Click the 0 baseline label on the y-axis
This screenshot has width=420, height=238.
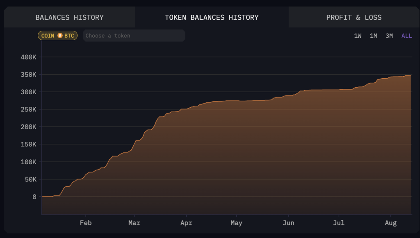click(34, 197)
